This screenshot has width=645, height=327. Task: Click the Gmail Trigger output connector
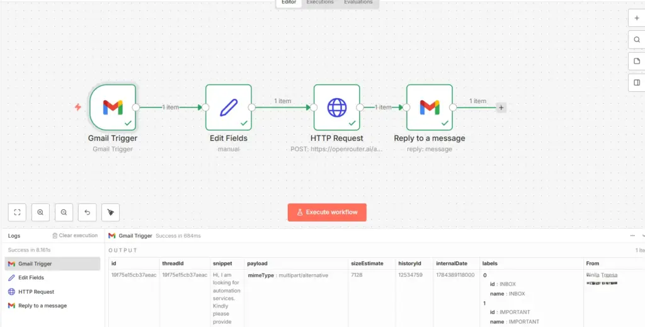(136, 108)
